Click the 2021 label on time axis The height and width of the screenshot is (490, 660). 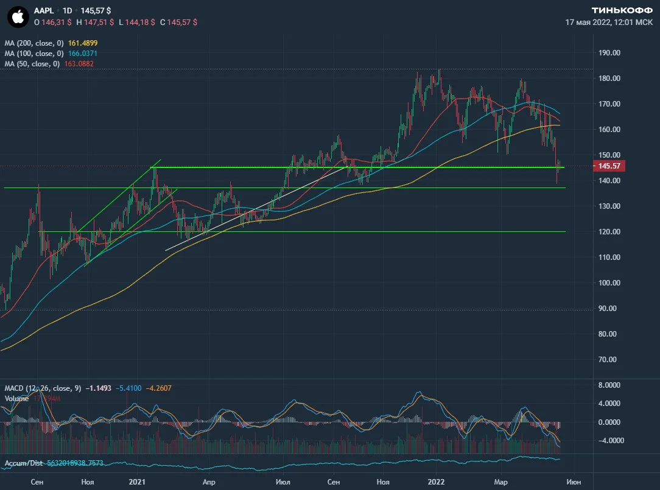pyautogui.click(x=137, y=481)
